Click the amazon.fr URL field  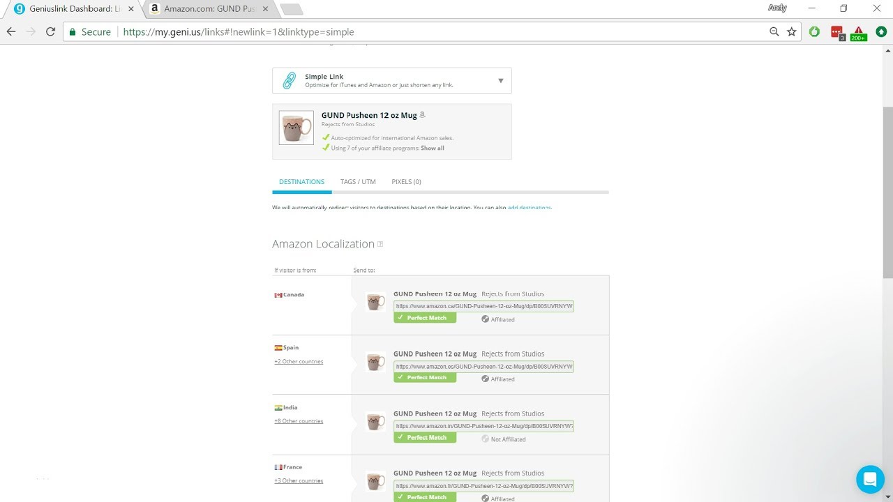(x=483, y=485)
